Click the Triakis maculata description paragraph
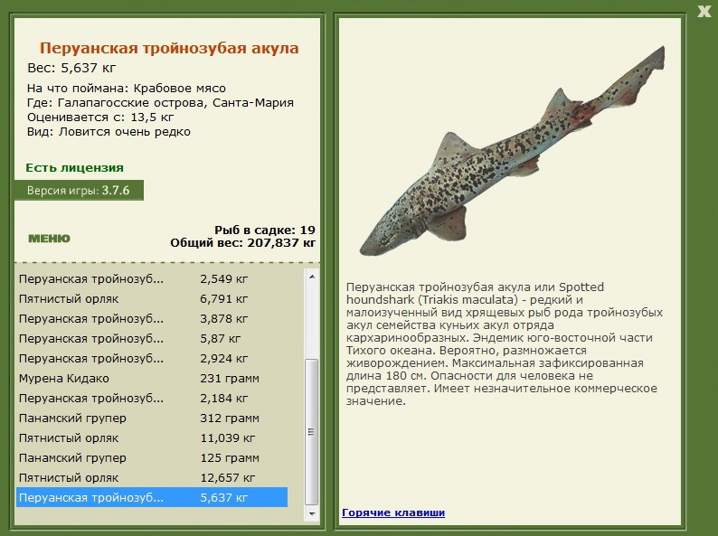This screenshot has height=536, width=718. (x=505, y=343)
